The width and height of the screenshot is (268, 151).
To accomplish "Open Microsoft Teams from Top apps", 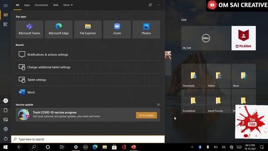I will point(29,29).
